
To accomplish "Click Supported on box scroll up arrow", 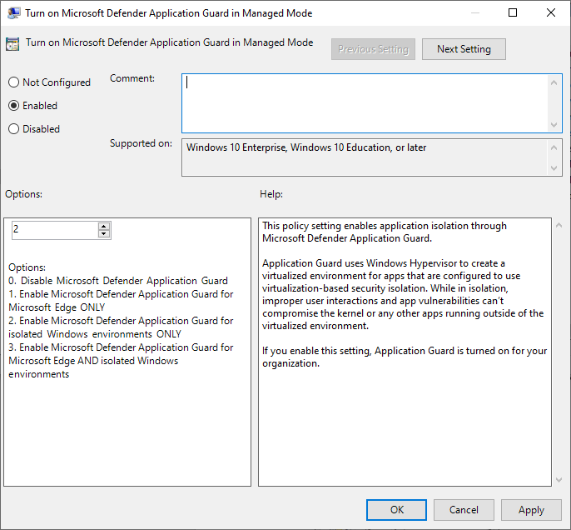I will click(554, 147).
